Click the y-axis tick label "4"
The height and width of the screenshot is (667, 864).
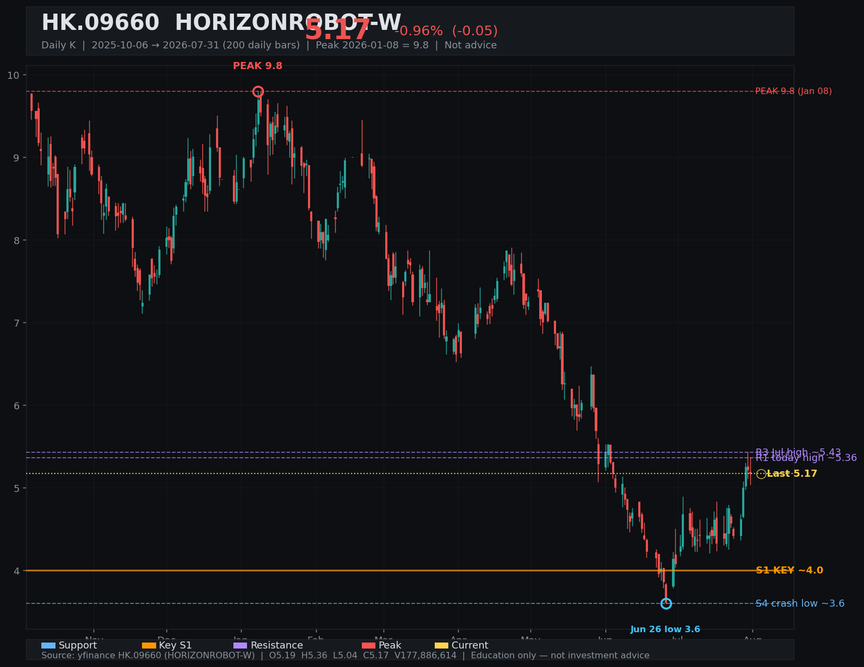(x=16, y=571)
